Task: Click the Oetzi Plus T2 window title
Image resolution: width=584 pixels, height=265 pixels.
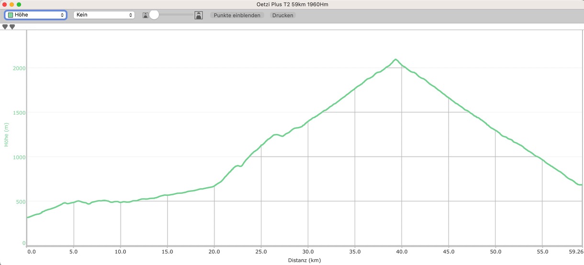Action: [x=292, y=4]
